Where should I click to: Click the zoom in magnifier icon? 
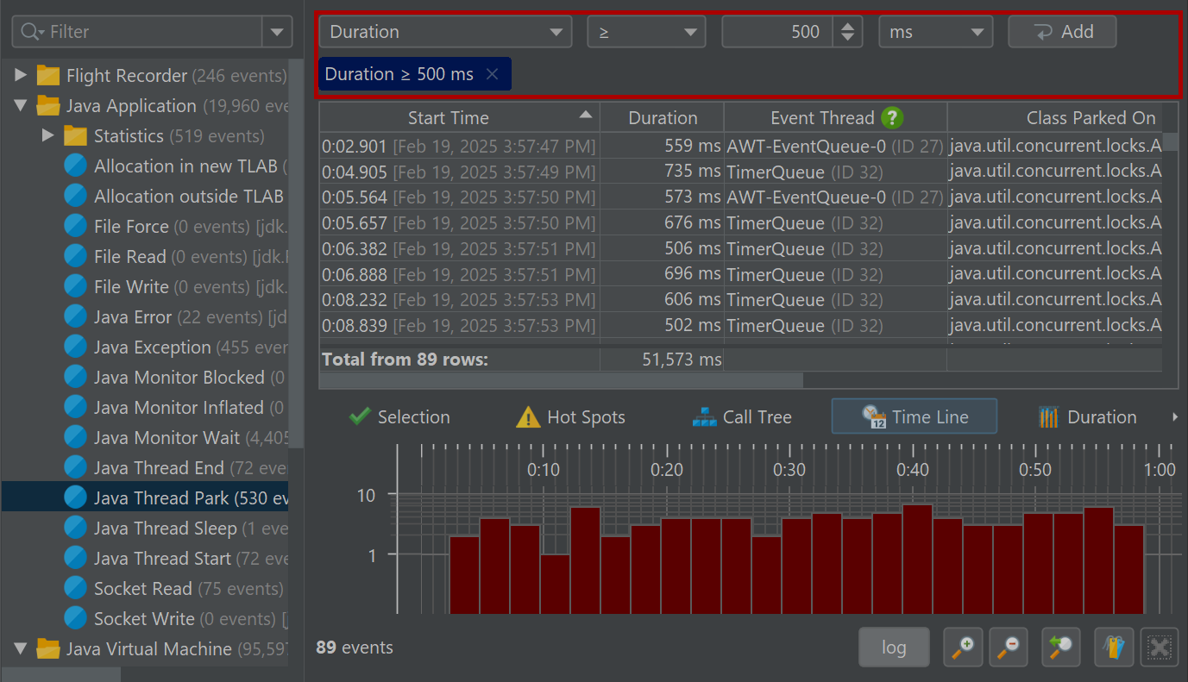pos(963,647)
